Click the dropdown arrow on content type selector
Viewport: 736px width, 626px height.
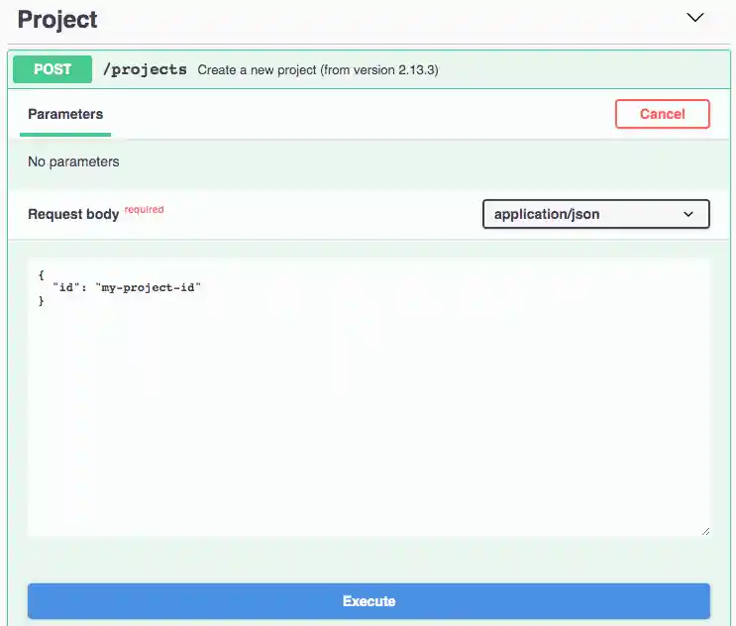tap(688, 215)
